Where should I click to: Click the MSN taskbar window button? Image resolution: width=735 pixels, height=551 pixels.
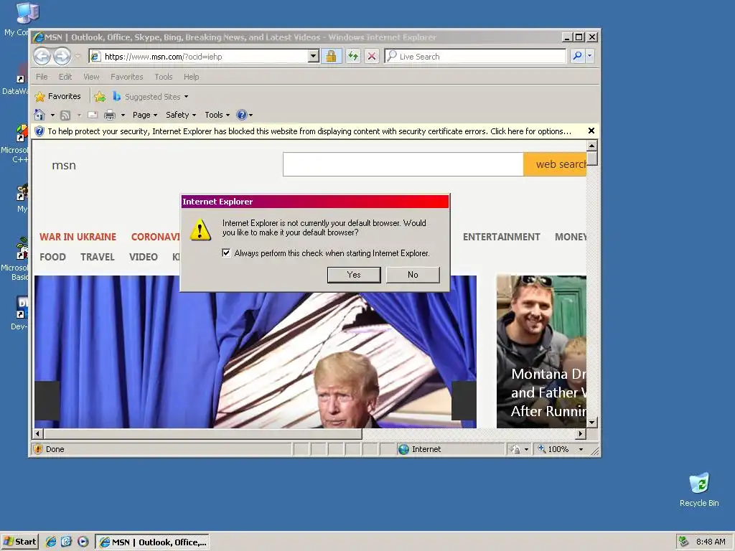[153, 542]
